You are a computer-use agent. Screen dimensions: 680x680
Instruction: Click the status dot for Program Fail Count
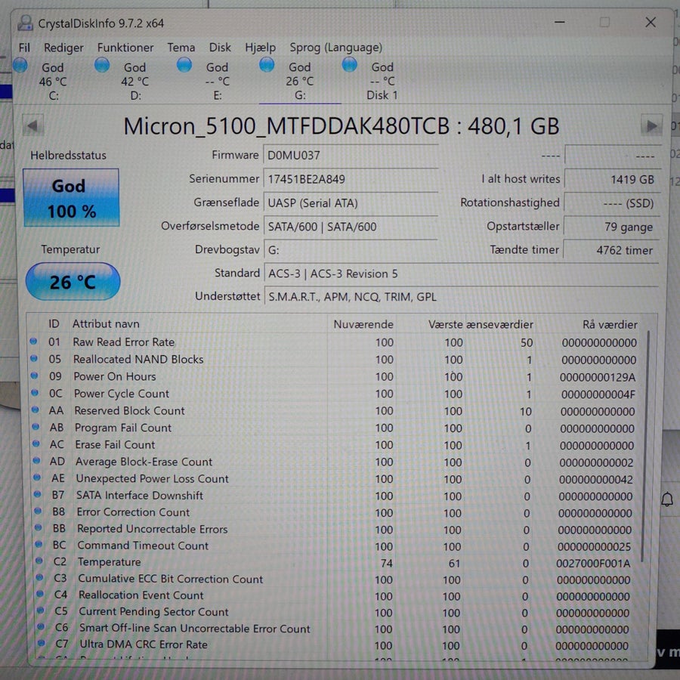(x=36, y=427)
